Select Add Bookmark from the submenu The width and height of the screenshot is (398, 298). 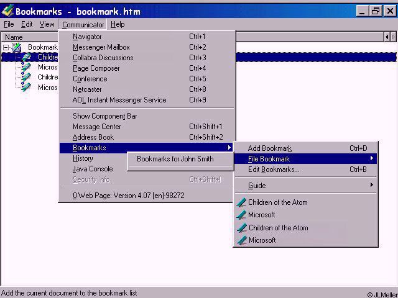tap(269, 148)
